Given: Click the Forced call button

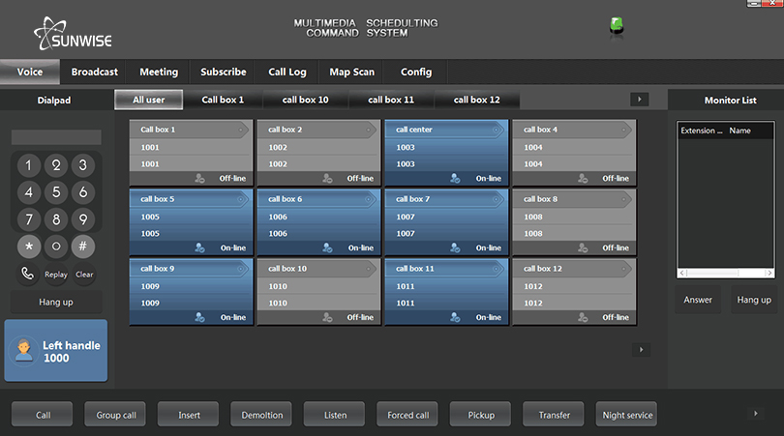Looking at the screenshot, I should tap(407, 415).
